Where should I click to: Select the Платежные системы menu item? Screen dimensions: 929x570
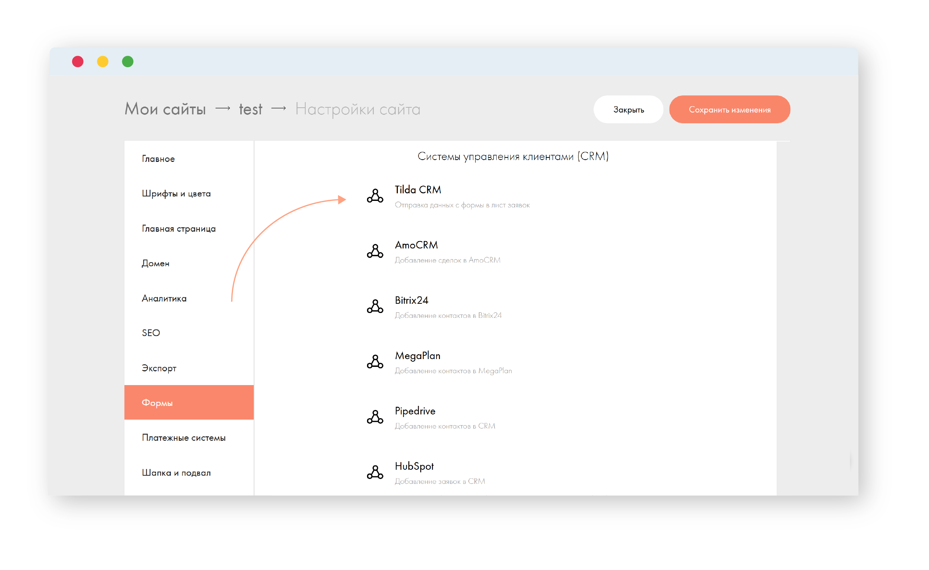[183, 438]
